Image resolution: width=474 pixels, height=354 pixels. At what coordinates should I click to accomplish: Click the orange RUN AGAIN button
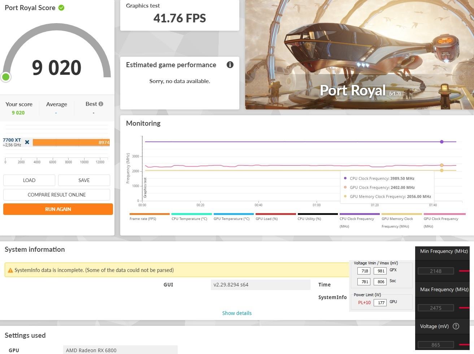(x=58, y=209)
